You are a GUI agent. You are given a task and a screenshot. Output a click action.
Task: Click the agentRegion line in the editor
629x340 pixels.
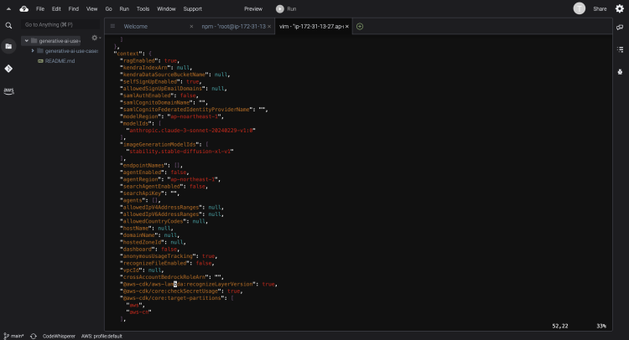tap(170, 179)
